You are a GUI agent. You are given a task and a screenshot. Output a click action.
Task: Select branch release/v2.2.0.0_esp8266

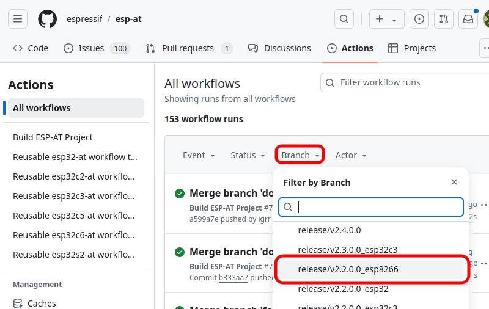tap(348, 269)
